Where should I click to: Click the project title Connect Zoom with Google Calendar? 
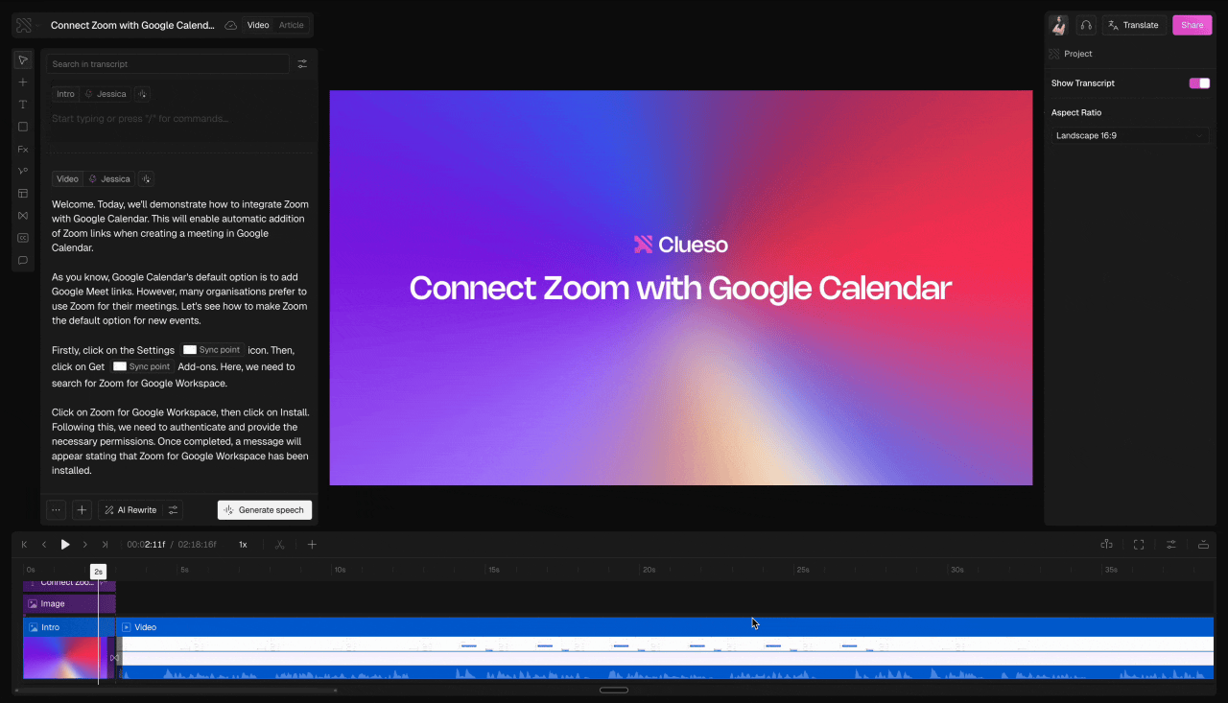coord(132,25)
